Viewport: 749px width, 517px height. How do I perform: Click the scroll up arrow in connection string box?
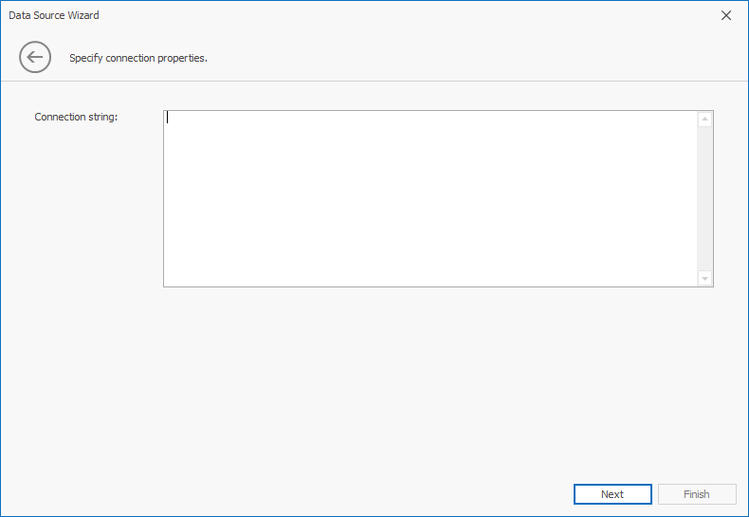click(704, 120)
